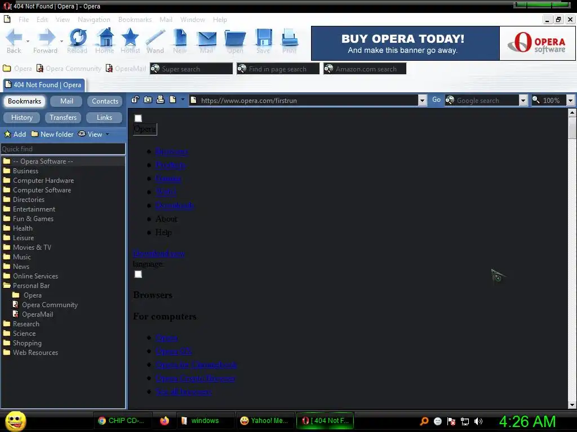Open the taskbar smiley start button

click(15, 421)
